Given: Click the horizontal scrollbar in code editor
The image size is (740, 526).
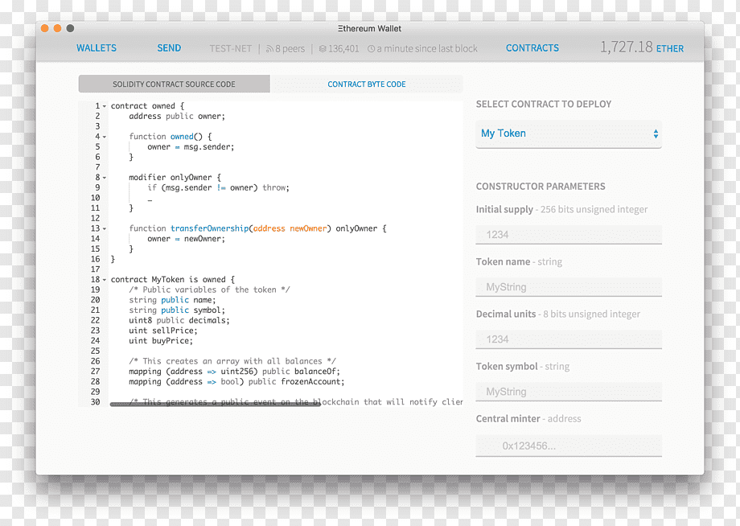Looking at the screenshot, I should coord(216,405).
